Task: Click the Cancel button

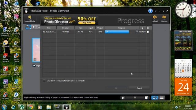Action: pos(139,88)
